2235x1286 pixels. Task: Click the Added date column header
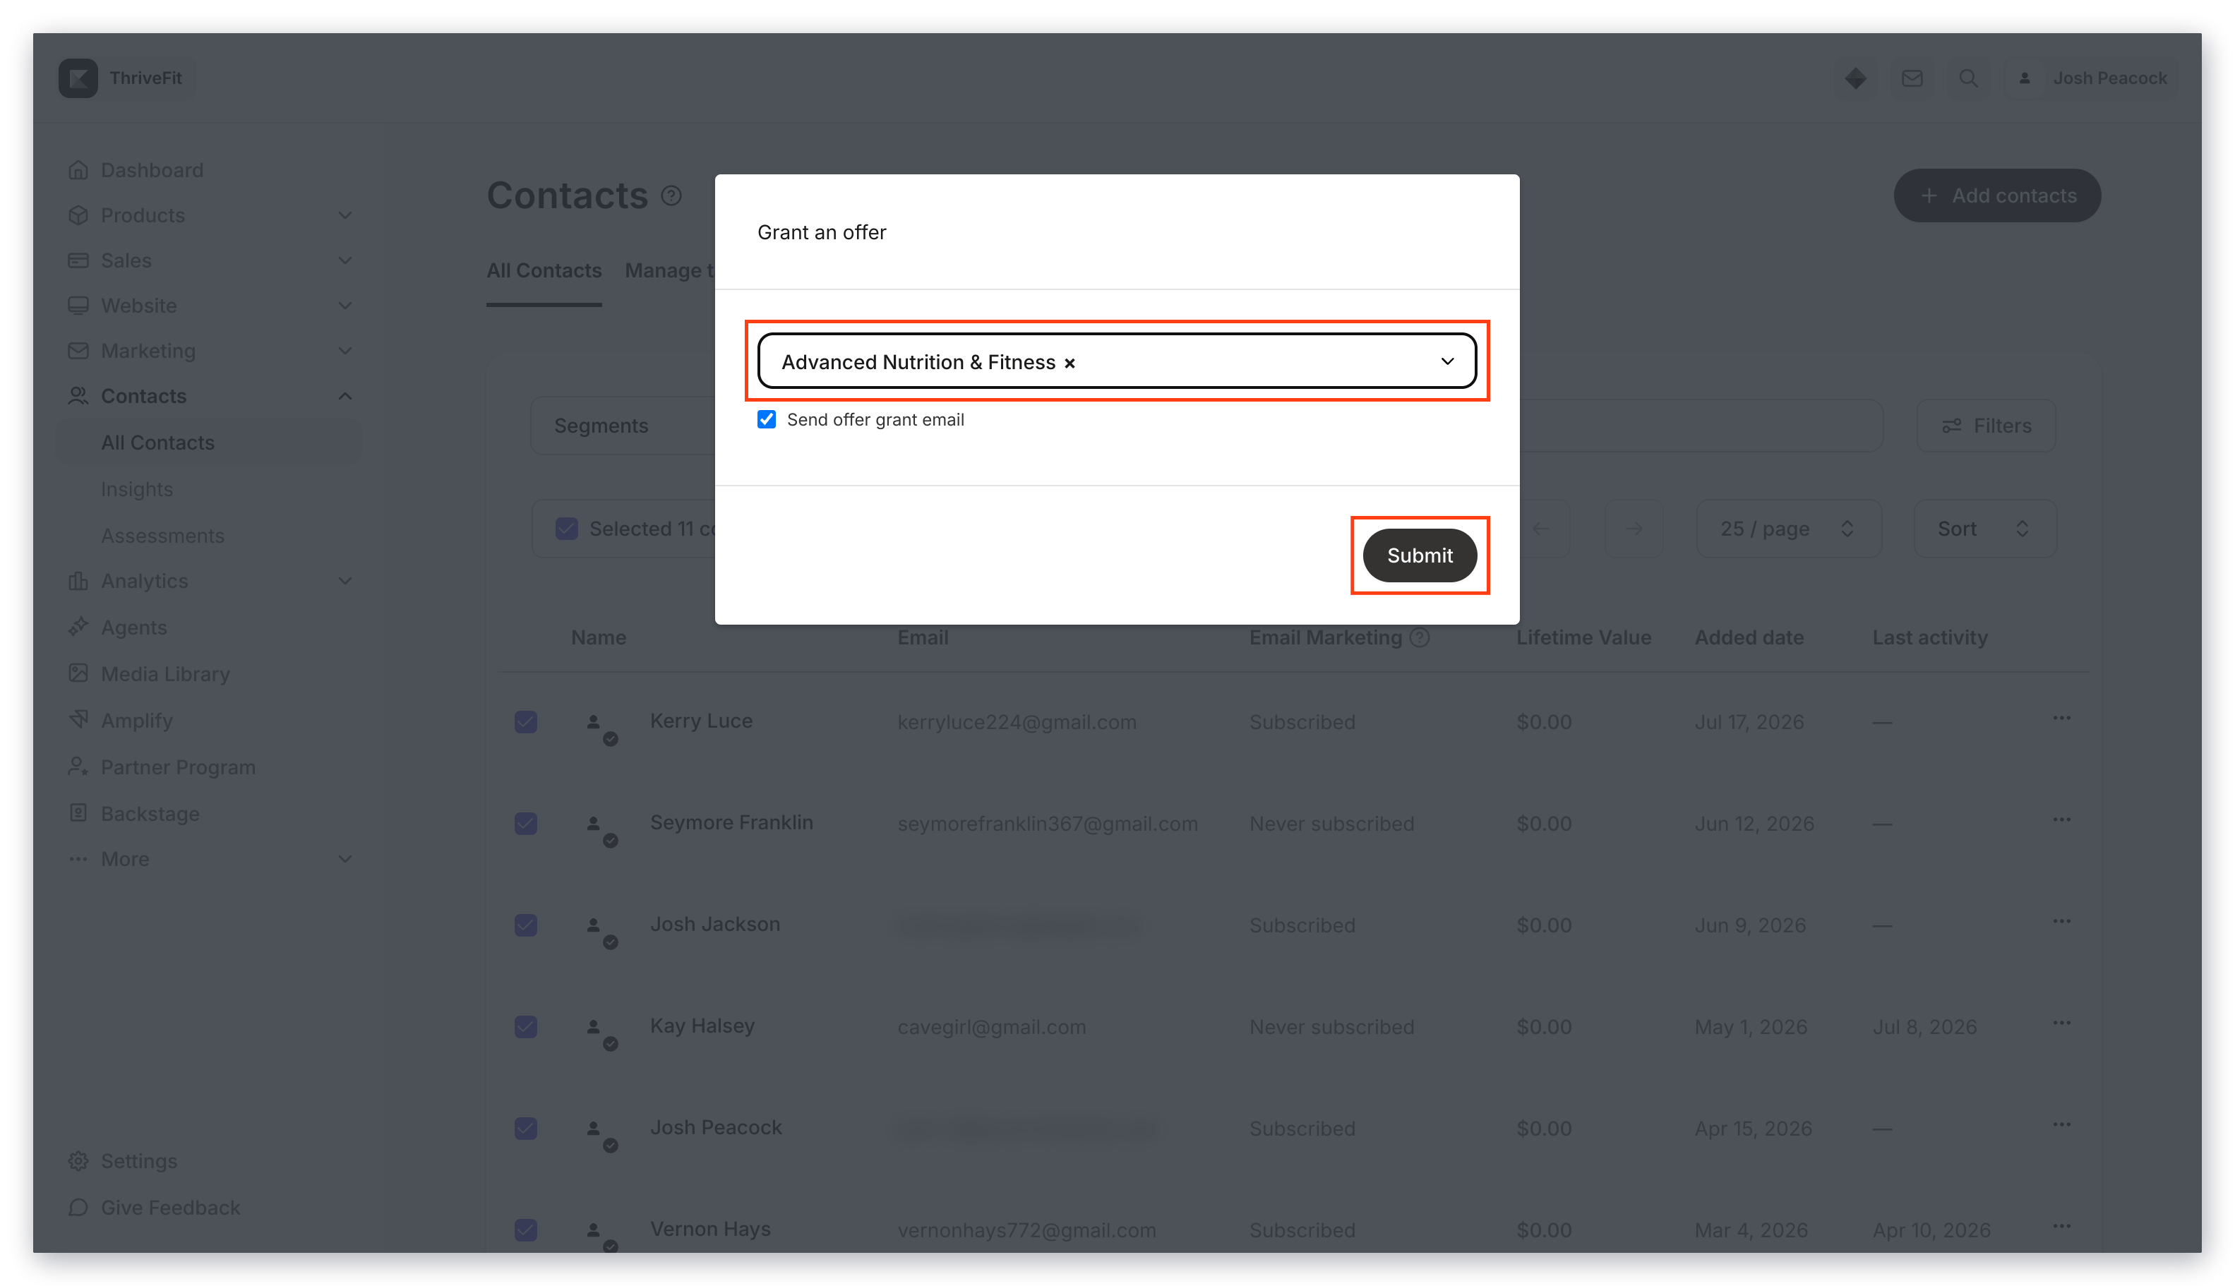(1749, 637)
